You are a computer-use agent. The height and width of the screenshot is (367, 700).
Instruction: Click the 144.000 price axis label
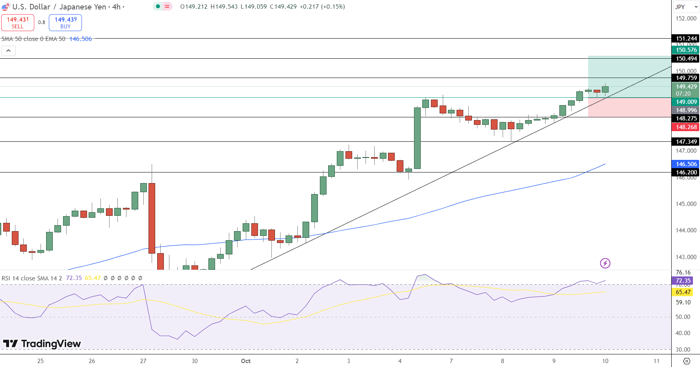click(686, 230)
